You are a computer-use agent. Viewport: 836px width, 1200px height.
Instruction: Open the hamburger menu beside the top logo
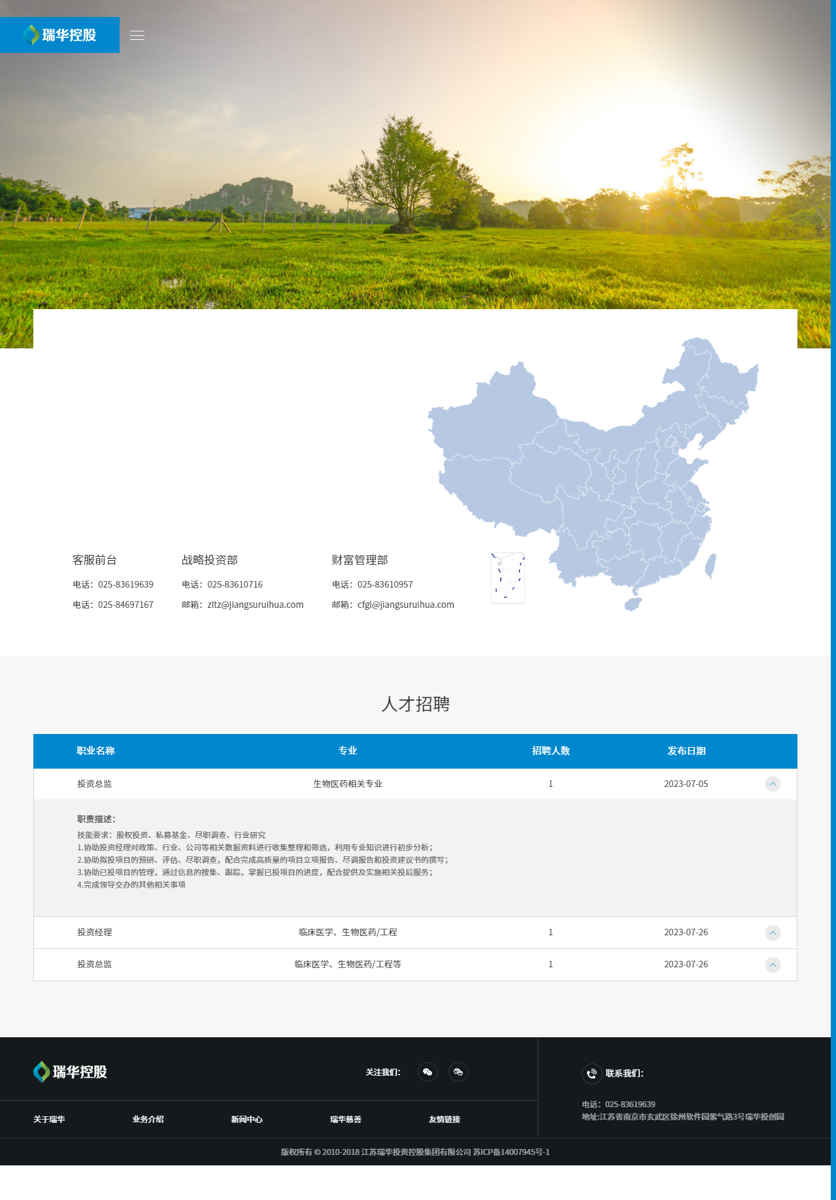(137, 35)
